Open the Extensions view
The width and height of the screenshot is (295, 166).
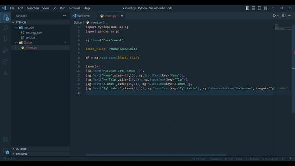pos(6,61)
